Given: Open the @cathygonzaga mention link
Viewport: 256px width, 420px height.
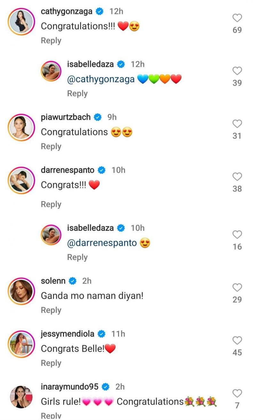Looking at the screenshot, I should [x=101, y=79].
